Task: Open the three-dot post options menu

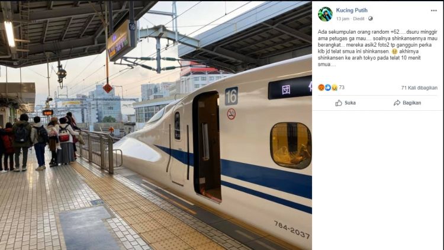Action: tap(433, 11)
